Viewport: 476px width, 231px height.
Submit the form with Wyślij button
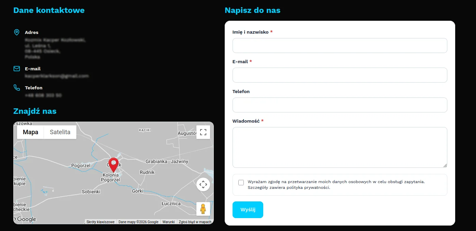tap(248, 210)
